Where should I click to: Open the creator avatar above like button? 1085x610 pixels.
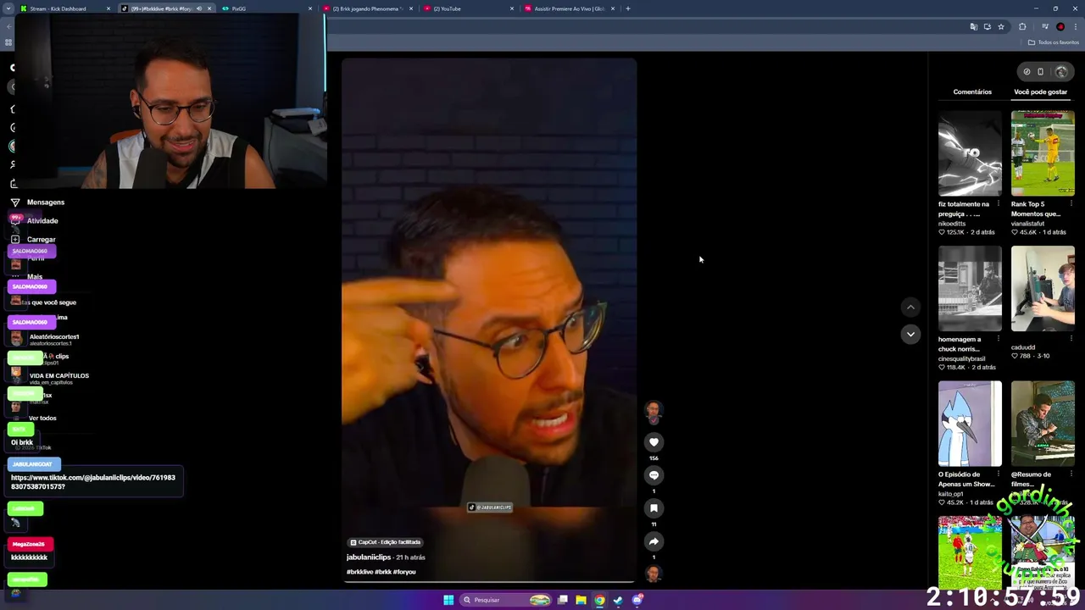(x=654, y=412)
